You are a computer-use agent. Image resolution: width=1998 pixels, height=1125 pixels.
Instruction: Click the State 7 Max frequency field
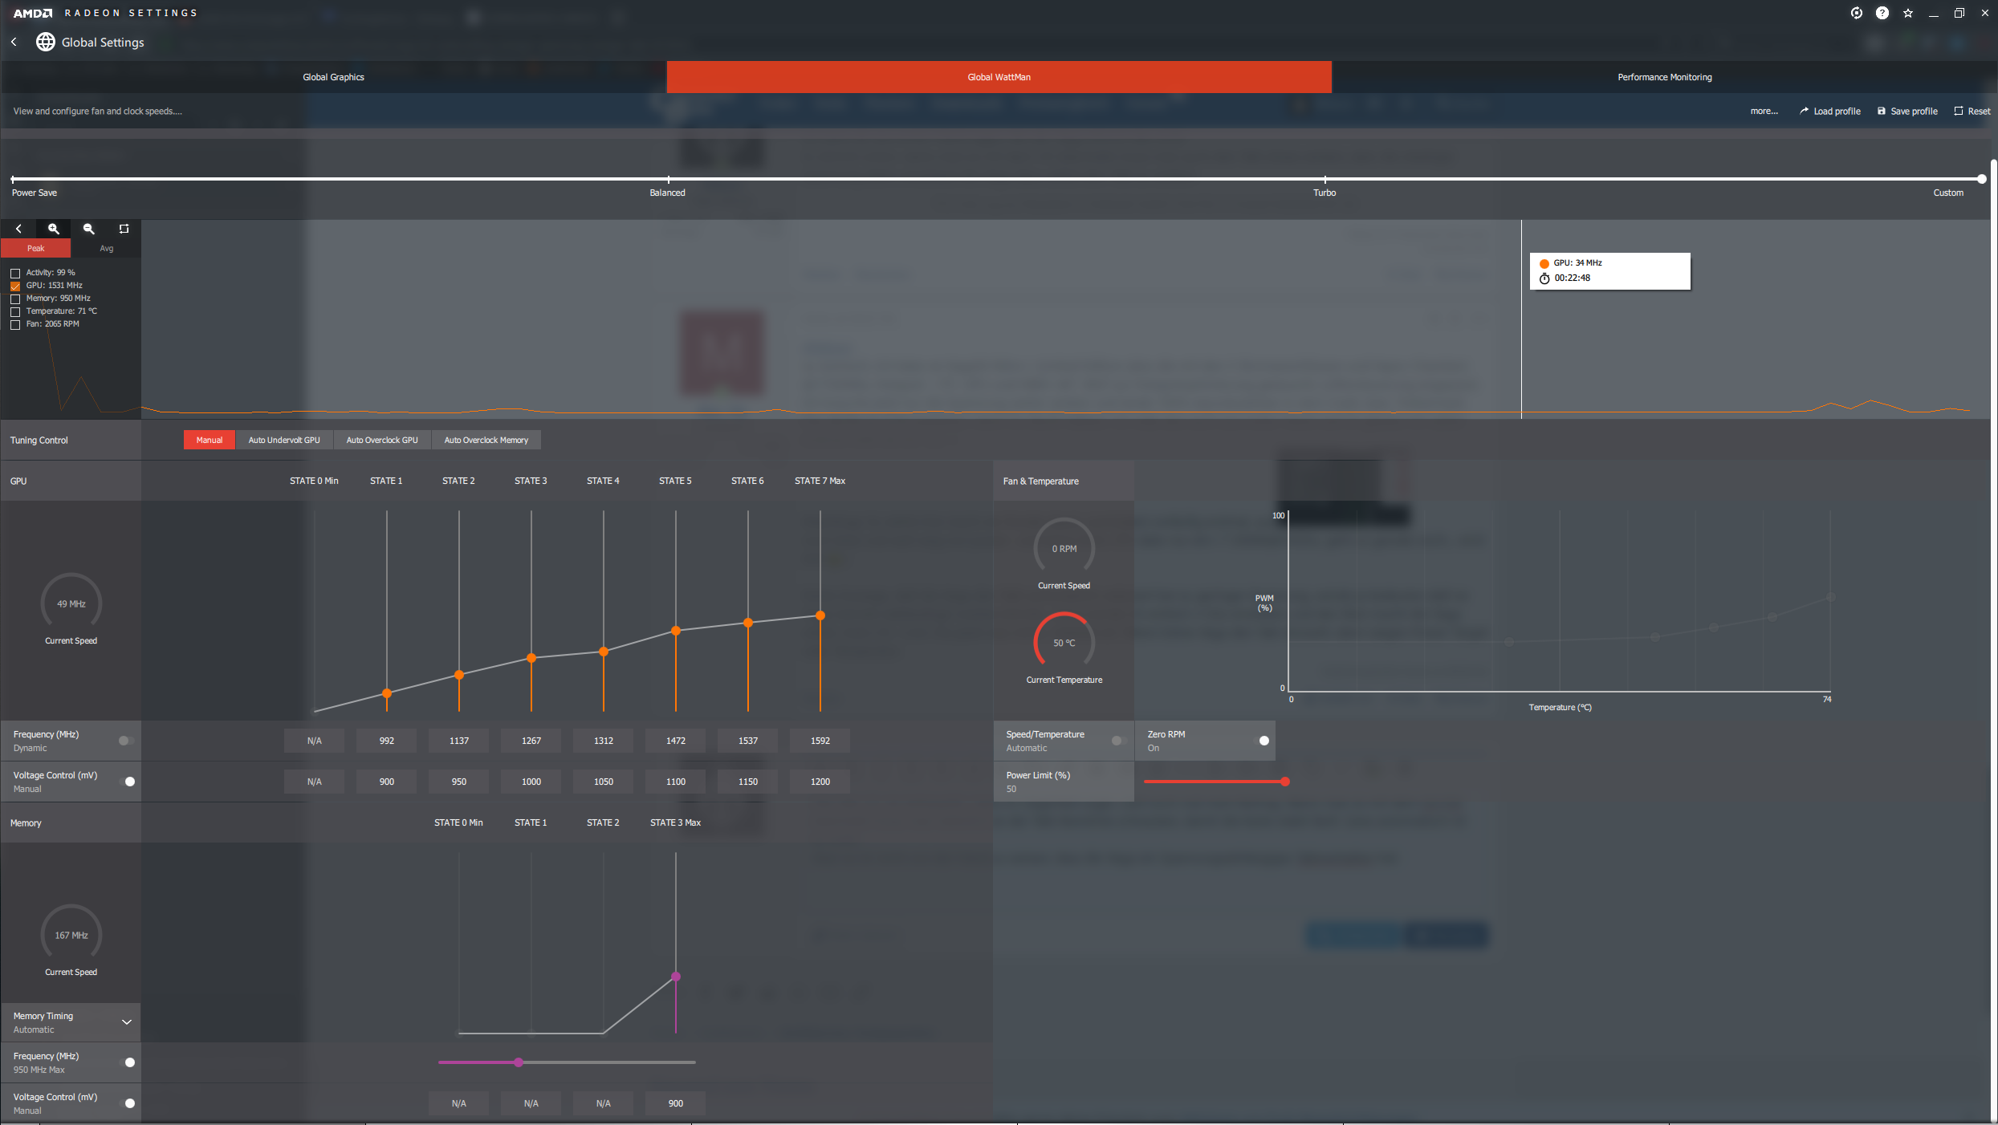(x=820, y=741)
